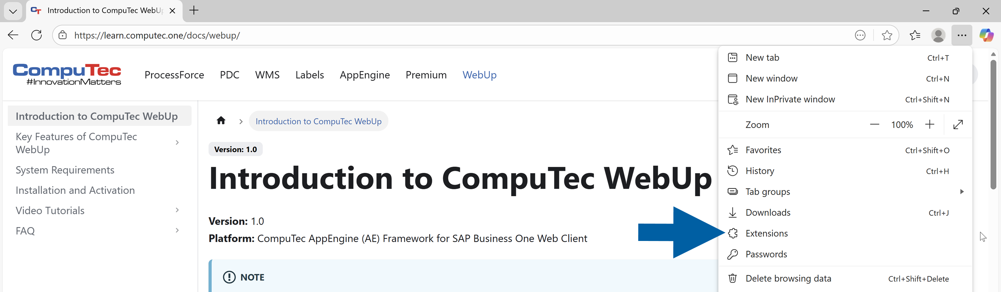1001x292 pixels.
Task: Click the Passwords key icon
Action: [732, 255]
